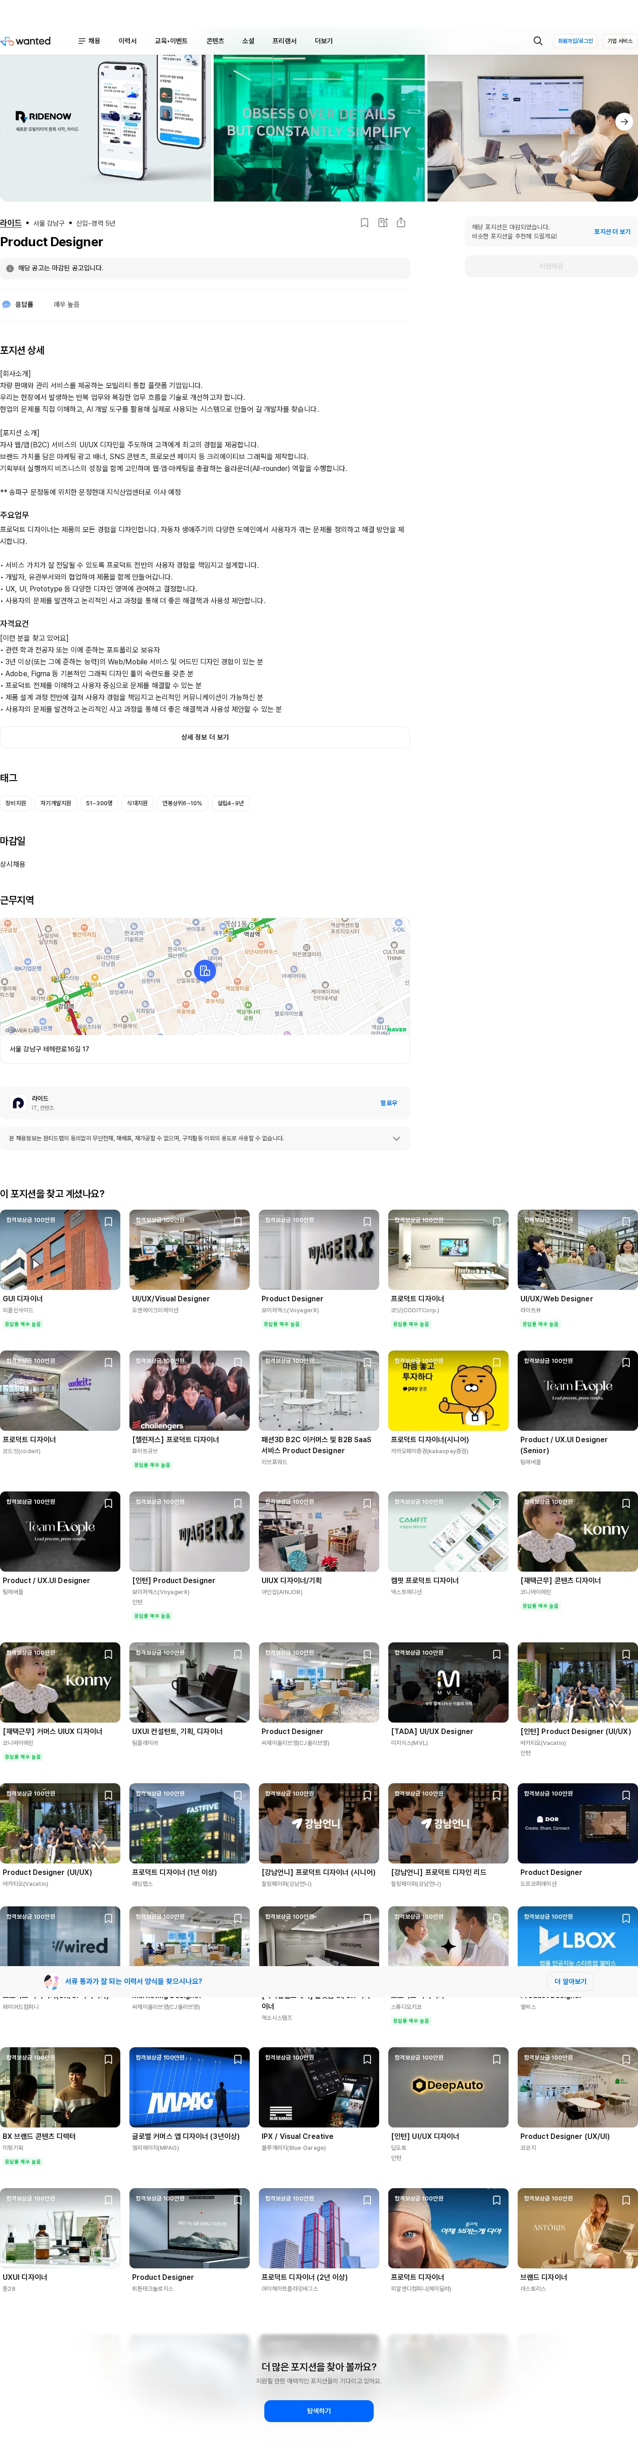Open the search icon in the header

coord(538,41)
